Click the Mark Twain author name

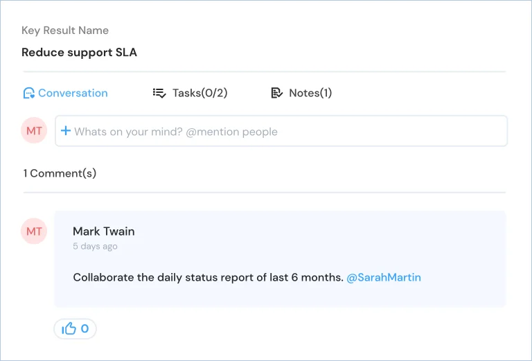tap(104, 231)
